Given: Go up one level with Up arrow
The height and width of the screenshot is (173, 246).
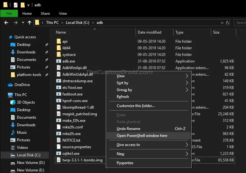Looking at the screenshot, I should point(29,23).
